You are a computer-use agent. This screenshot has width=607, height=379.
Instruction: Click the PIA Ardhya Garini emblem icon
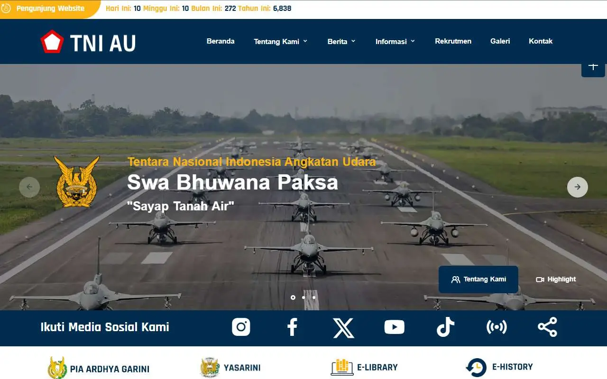click(x=57, y=368)
